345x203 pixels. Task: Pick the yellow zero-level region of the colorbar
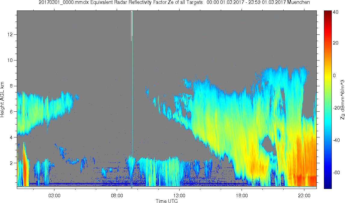click(328, 75)
